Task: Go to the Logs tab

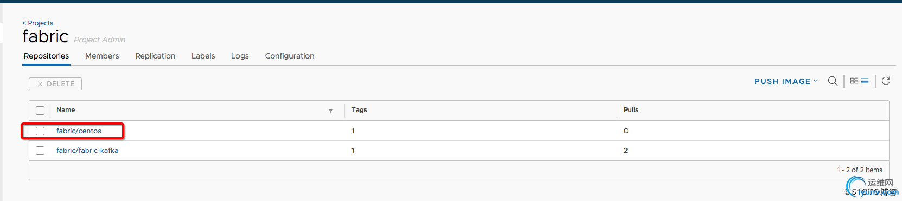Action: 240,56
